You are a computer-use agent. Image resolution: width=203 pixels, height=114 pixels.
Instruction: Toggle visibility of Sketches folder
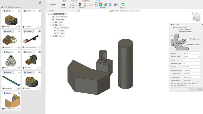click(53, 36)
